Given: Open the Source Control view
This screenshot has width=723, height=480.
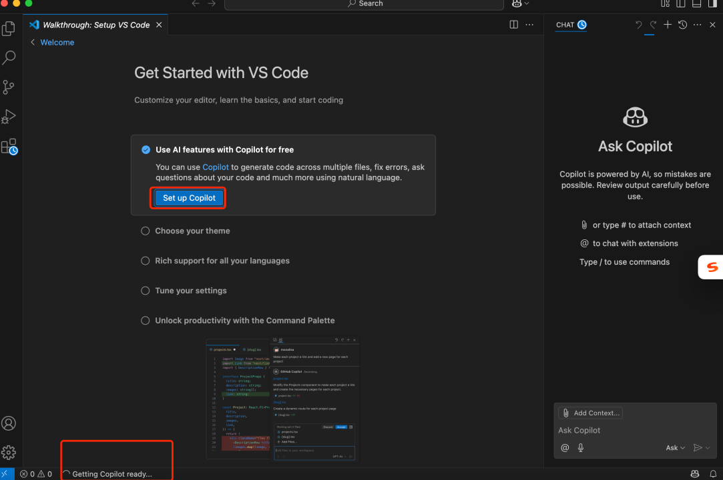Looking at the screenshot, I should point(9,87).
